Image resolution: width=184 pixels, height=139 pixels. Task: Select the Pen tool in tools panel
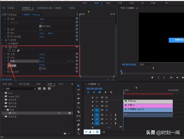(x=78, y=125)
